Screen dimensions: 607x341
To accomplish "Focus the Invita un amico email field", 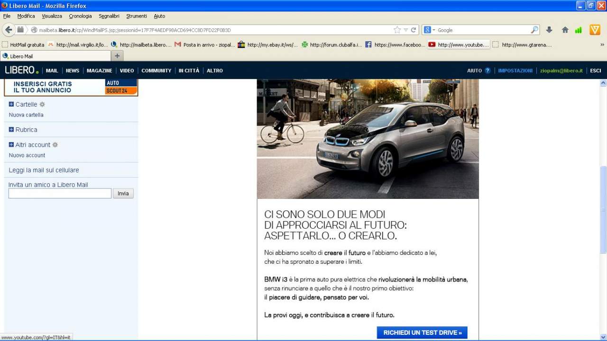I will [60, 193].
